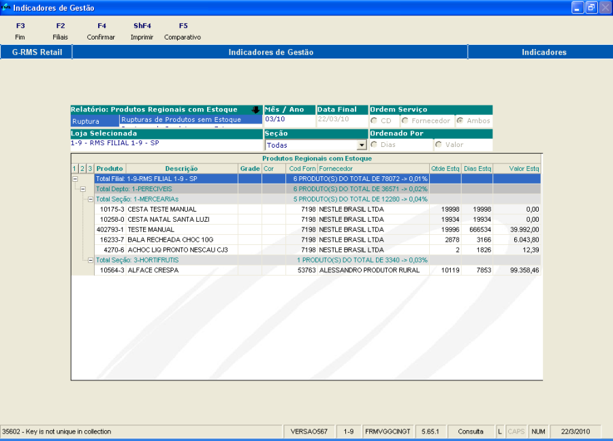
Task: Click the Relatório down arrow icon
Action: point(255,110)
